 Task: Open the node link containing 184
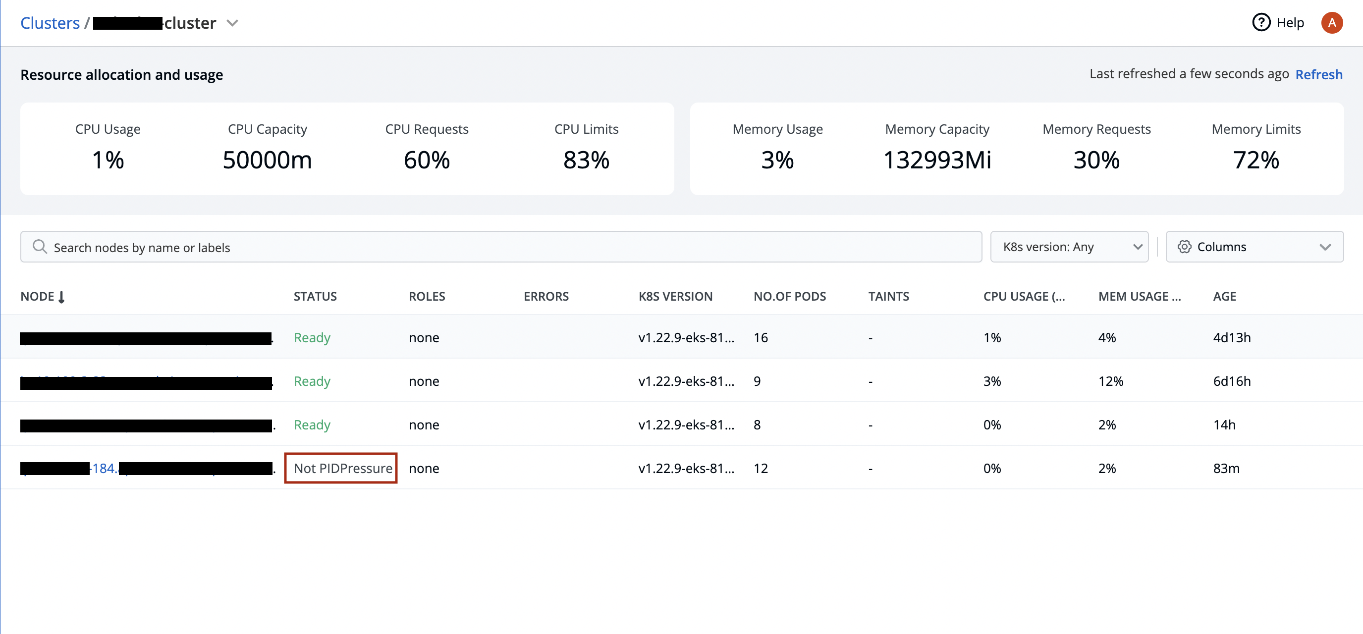tap(104, 469)
